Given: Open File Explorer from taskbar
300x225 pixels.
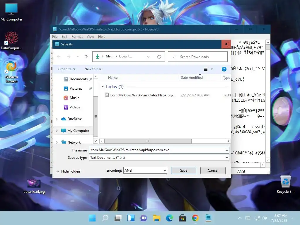Looking at the screenshot, I should (x=156, y=218).
